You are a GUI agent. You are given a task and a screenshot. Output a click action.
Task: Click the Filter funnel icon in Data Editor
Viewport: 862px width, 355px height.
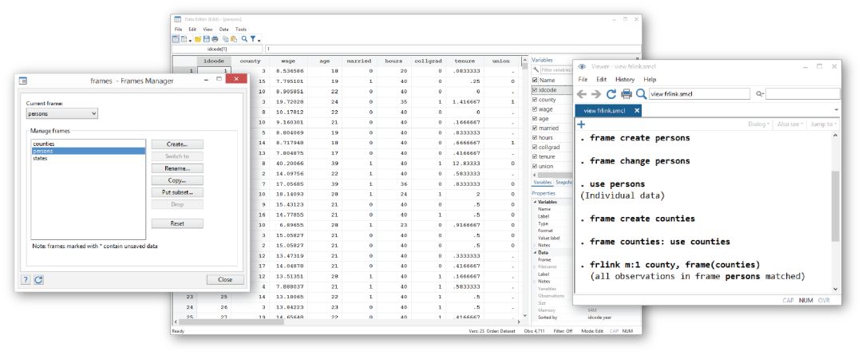[x=253, y=38]
